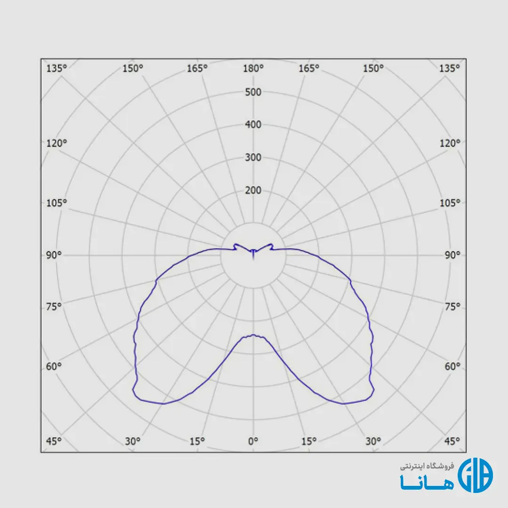Select the 60° label on the left edge

click(x=54, y=366)
